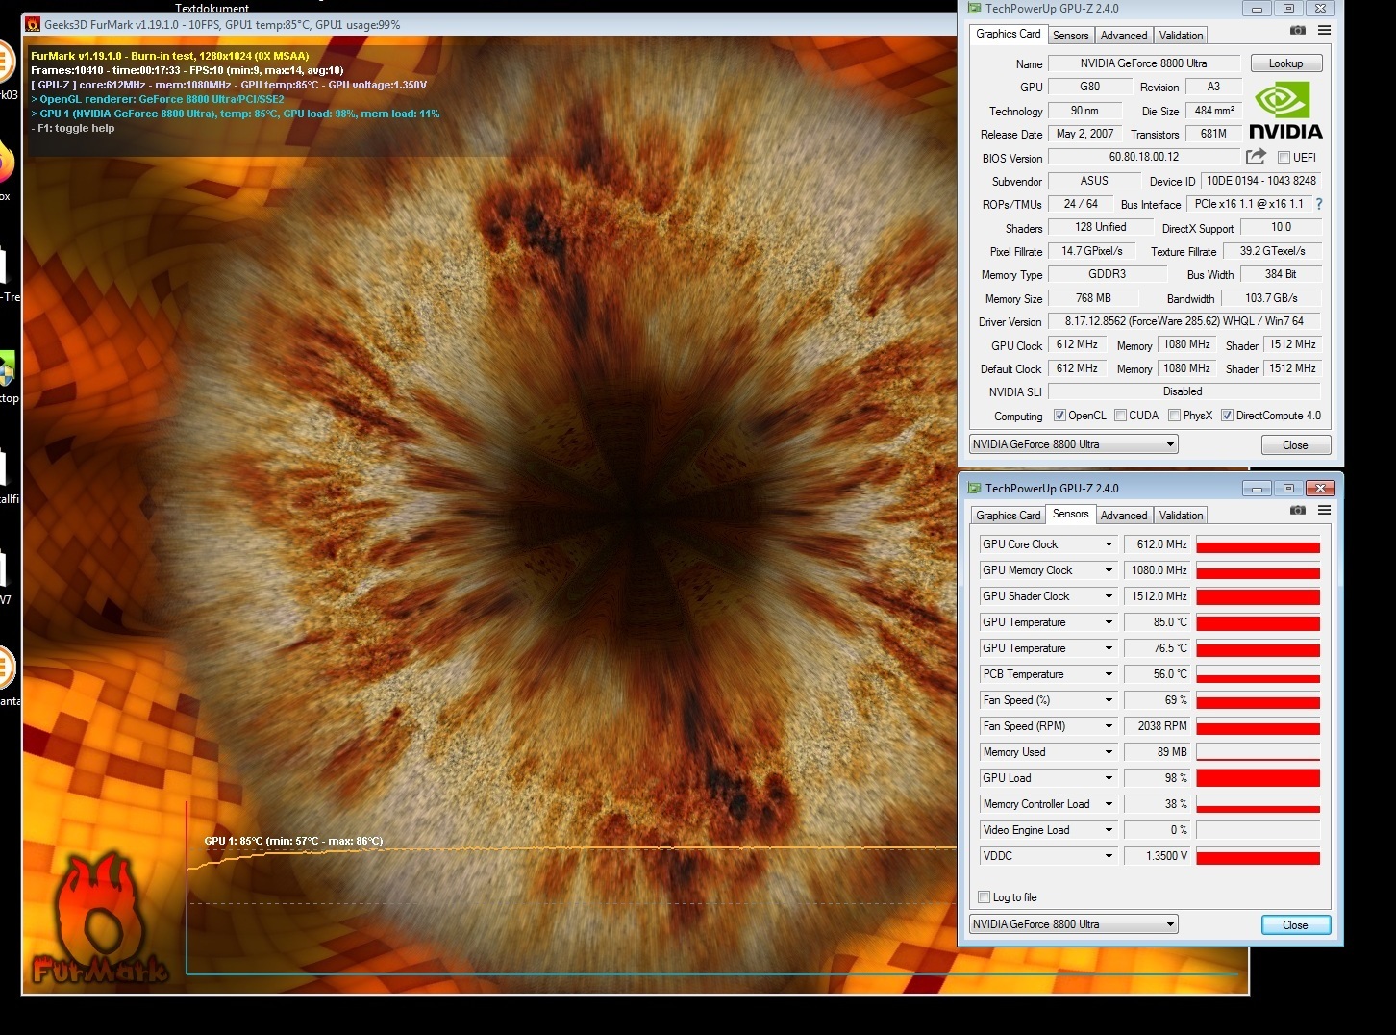Switch to Validation tab in the Graphics Card window
1396x1035 pixels.
point(1181,36)
